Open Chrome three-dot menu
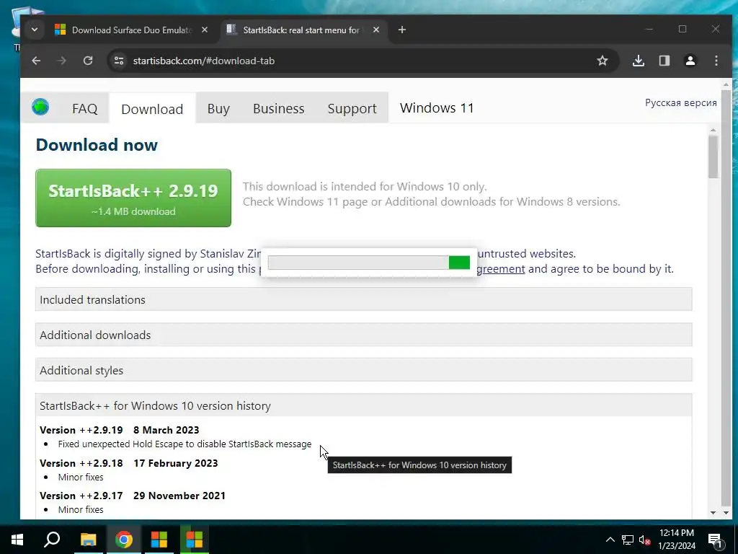This screenshot has height=554, width=738. pos(716,61)
